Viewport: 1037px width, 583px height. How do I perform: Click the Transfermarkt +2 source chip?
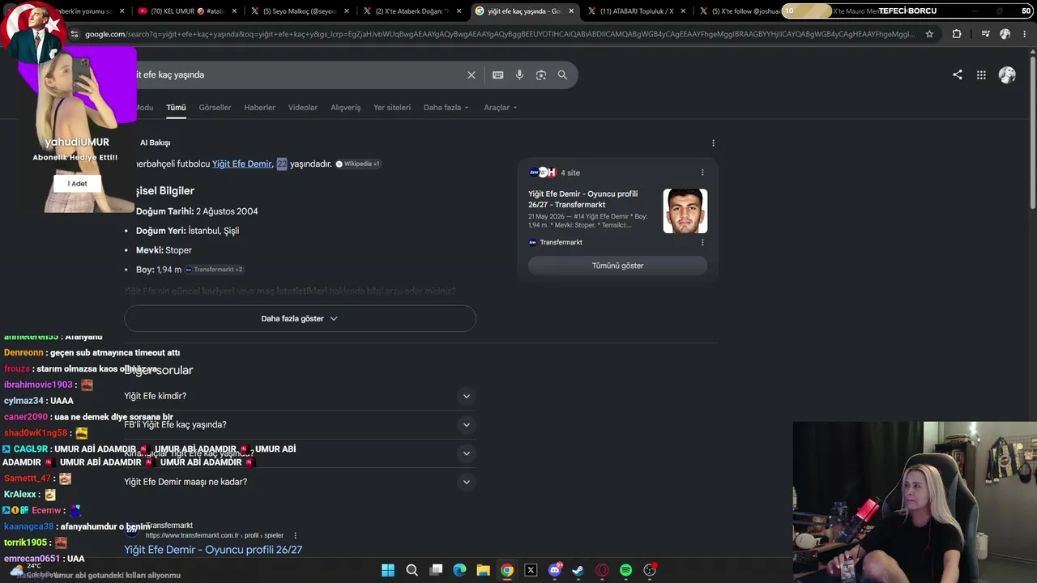pyautogui.click(x=214, y=270)
